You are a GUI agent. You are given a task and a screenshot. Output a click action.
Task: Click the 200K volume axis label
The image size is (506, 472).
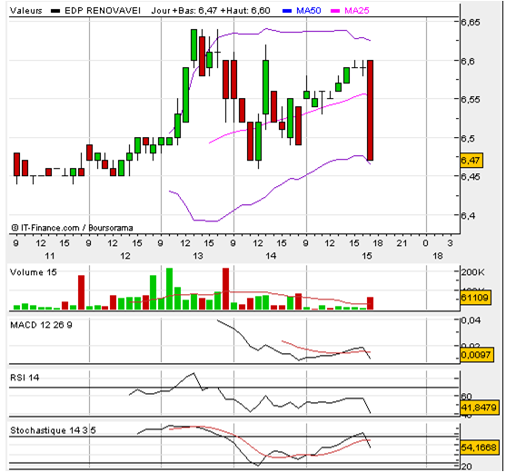(472, 272)
